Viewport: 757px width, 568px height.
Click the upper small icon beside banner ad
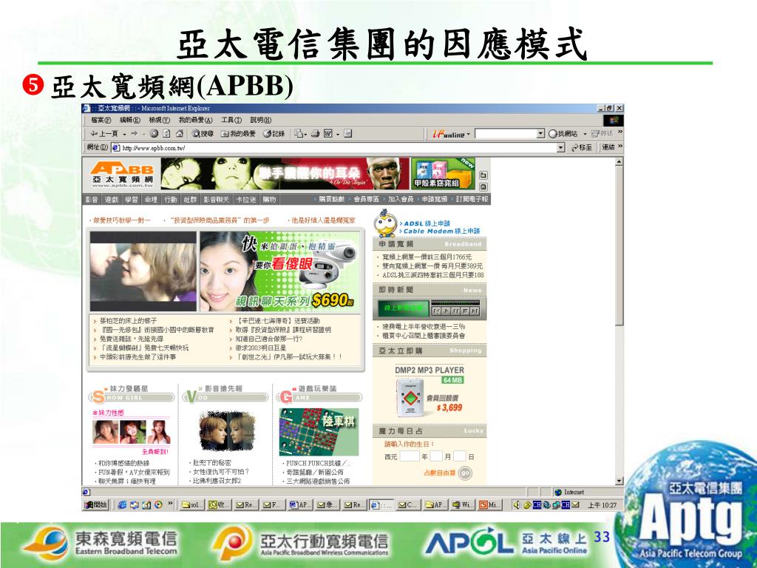pos(483,175)
